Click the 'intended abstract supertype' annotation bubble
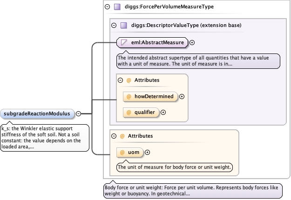 (x=198, y=61)
